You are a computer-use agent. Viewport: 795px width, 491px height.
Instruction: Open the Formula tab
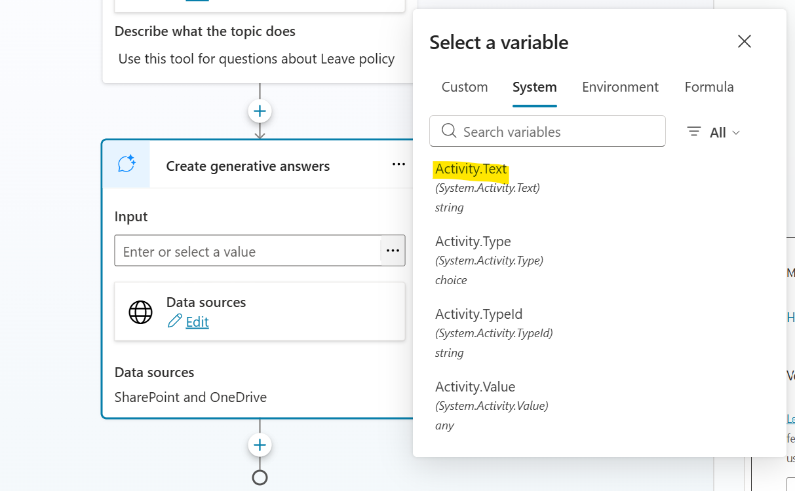[x=708, y=86]
